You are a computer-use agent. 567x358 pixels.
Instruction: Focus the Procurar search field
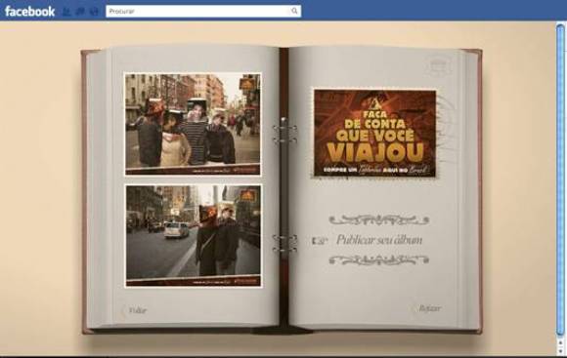coord(203,11)
